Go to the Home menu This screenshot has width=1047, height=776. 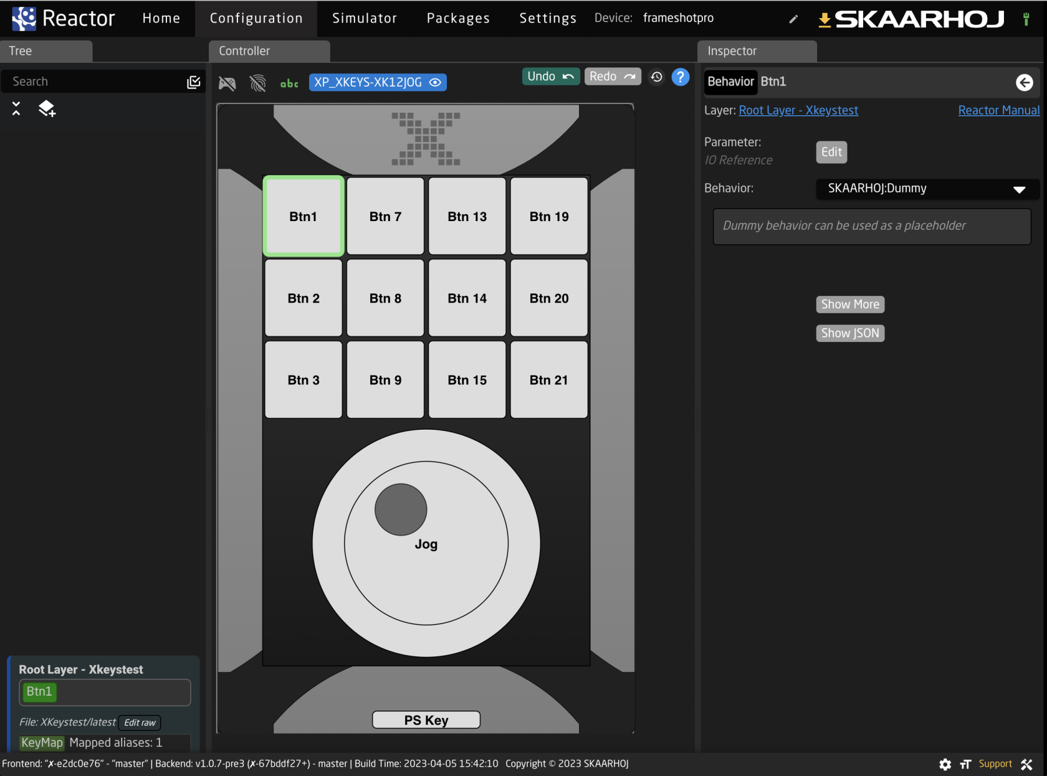tap(161, 18)
